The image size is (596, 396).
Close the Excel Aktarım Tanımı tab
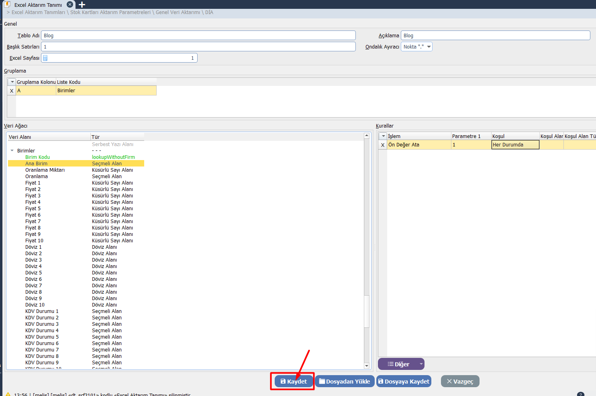(x=70, y=4)
